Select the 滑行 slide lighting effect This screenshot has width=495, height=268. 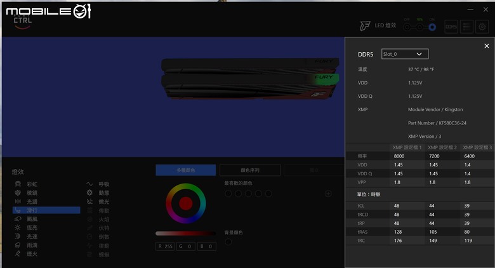[x=46, y=210]
